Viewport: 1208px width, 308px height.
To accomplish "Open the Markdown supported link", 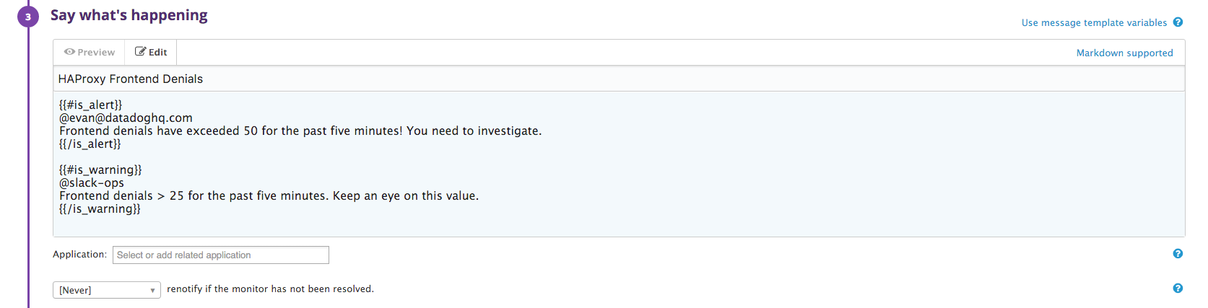I will click(x=1124, y=53).
